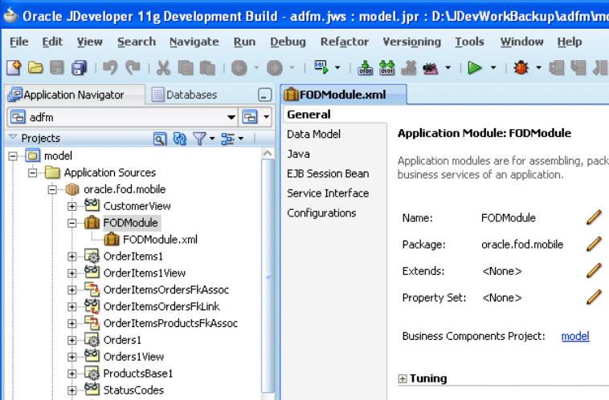
Task: Select OrderItemsOrdersFkLink in the tree
Action: pyautogui.click(x=161, y=306)
